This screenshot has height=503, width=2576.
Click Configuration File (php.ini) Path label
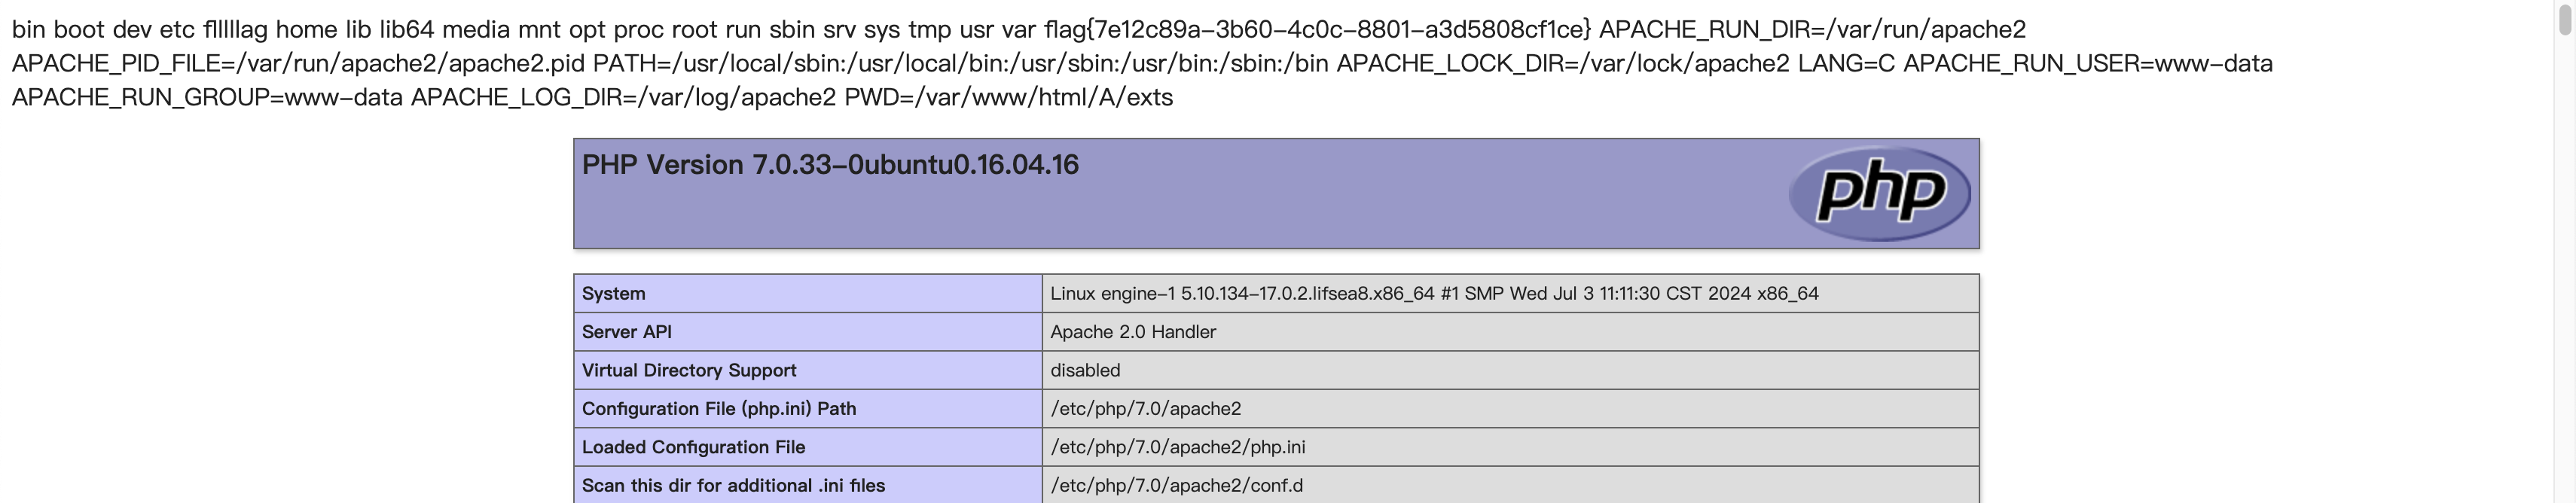(x=718, y=409)
